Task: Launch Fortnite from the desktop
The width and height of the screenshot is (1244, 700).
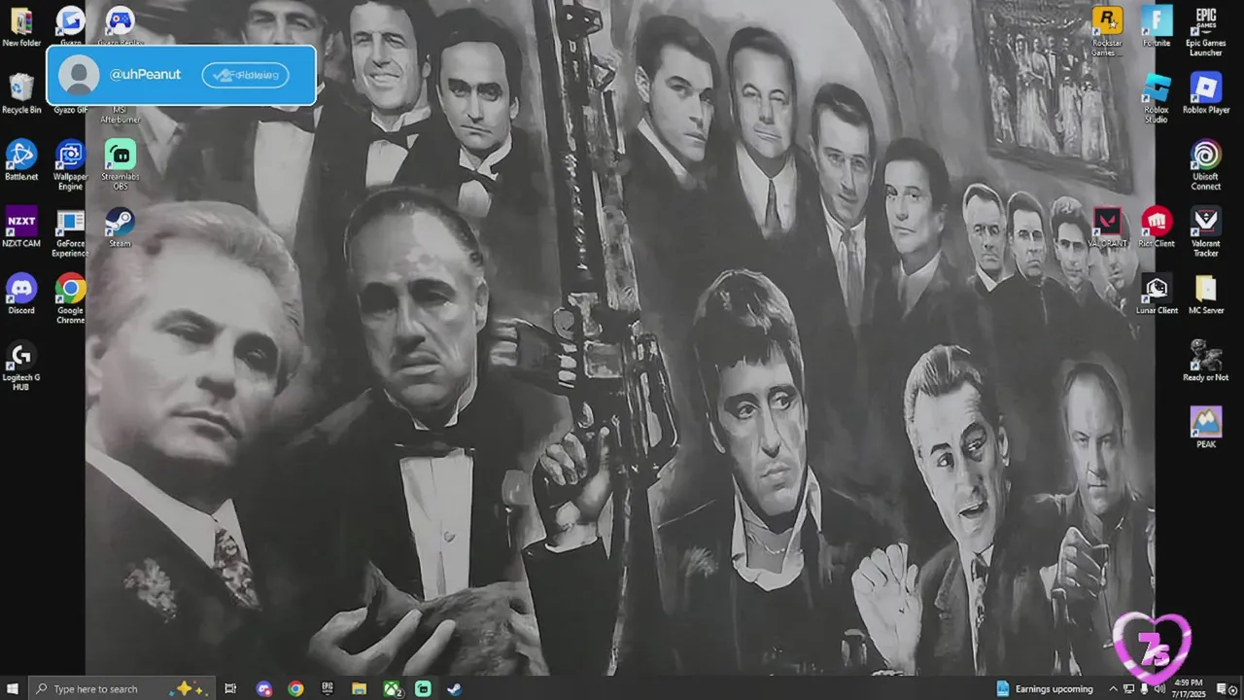Action: [1157, 26]
